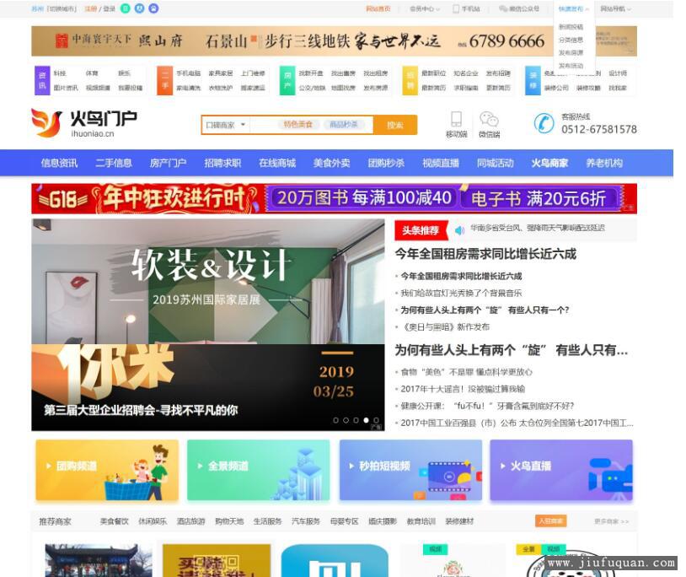Click the 特色美食 search suggestion tag
Image resolution: width=686 pixels, height=577 pixels.
[298, 125]
